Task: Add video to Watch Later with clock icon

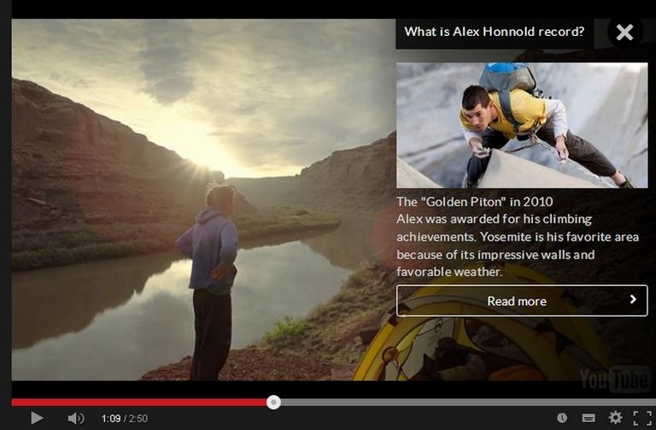Action: point(562,417)
